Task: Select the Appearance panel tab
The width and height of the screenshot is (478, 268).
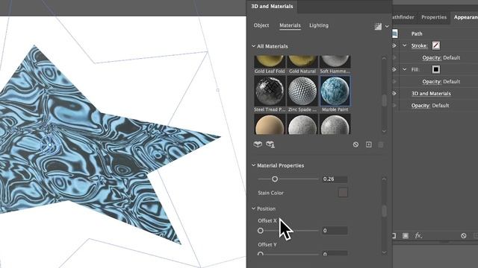Action: [465, 17]
